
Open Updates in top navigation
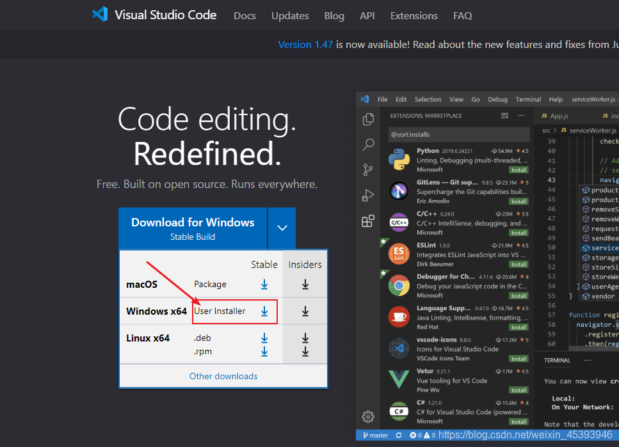click(x=290, y=16)
